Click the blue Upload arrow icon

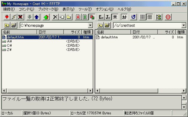[37, 17]
